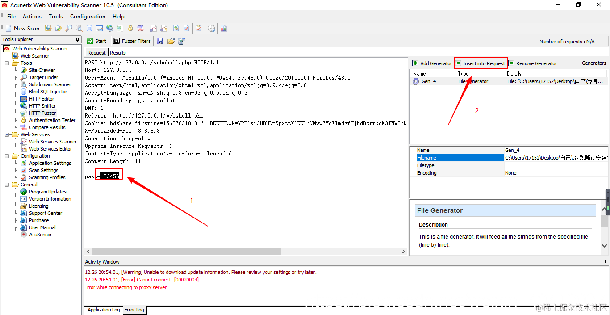Save the fuzzer request with floppy icon
The height and width of the screenshot is (315, 610).
pos(160,41)
